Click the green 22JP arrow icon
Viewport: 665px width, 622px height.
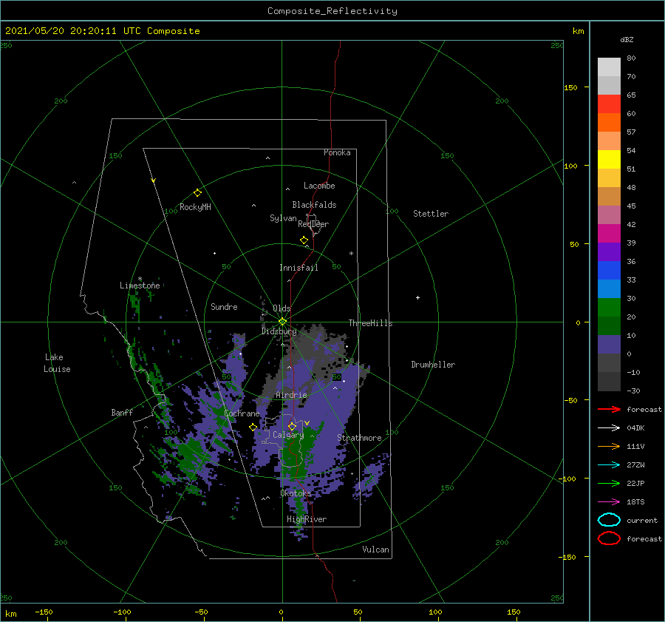(609, 483)
